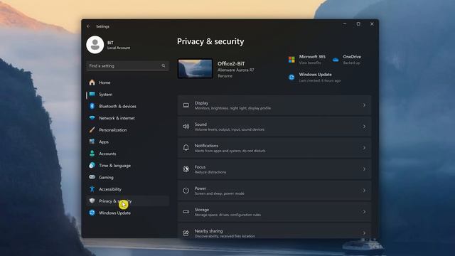Expand Power row chevron
Image resolution: width=455 pixels, height=256 pixels.
(364, 191)
